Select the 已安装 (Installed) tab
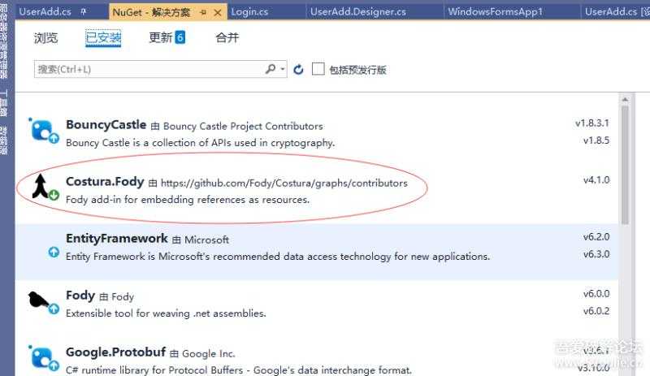This screenshot has width=650, height=376. point(103,38)
